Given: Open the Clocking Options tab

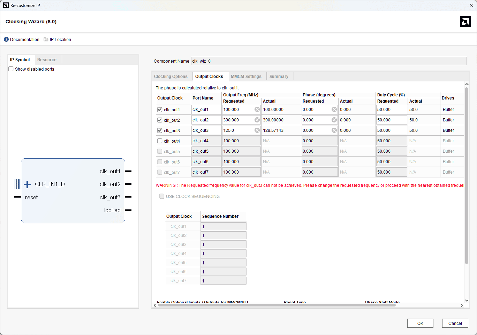Looking at the screenshot, I should tap(171, 77).
